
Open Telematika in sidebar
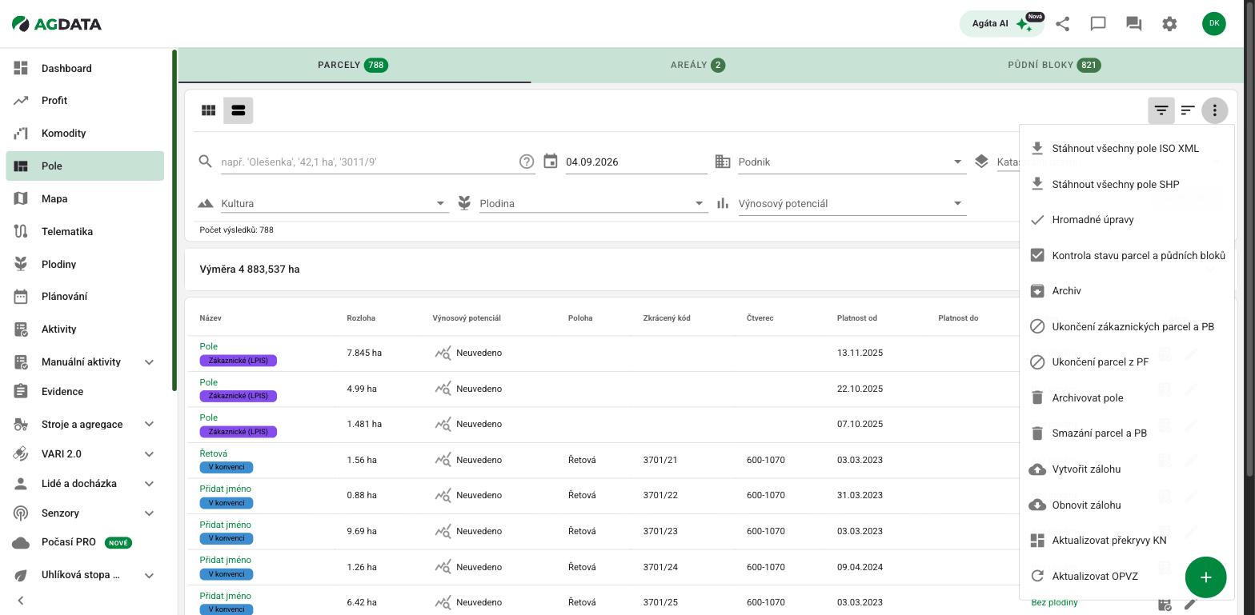coord(85,232)
